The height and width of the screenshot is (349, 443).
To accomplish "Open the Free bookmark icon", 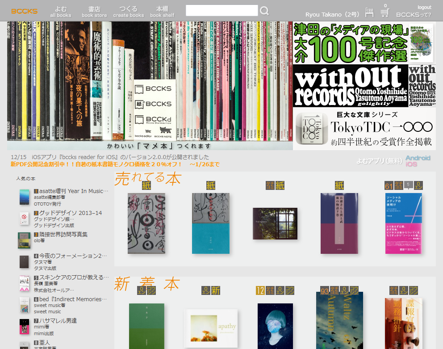I will pos(369,12).
